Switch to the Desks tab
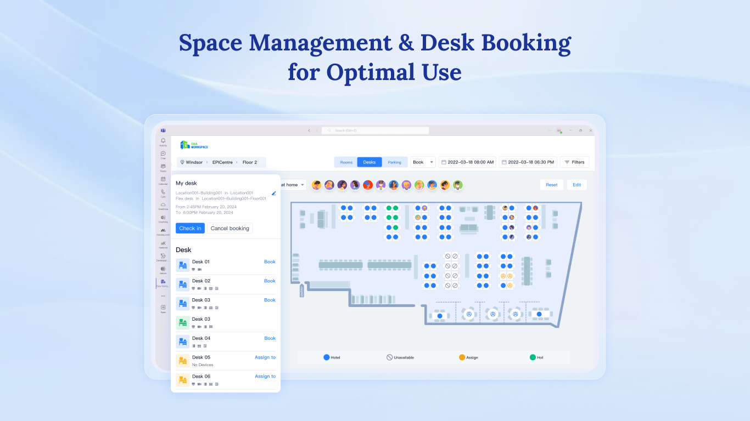The width and height of the screenshot is (750, 421). click(370, 162)
